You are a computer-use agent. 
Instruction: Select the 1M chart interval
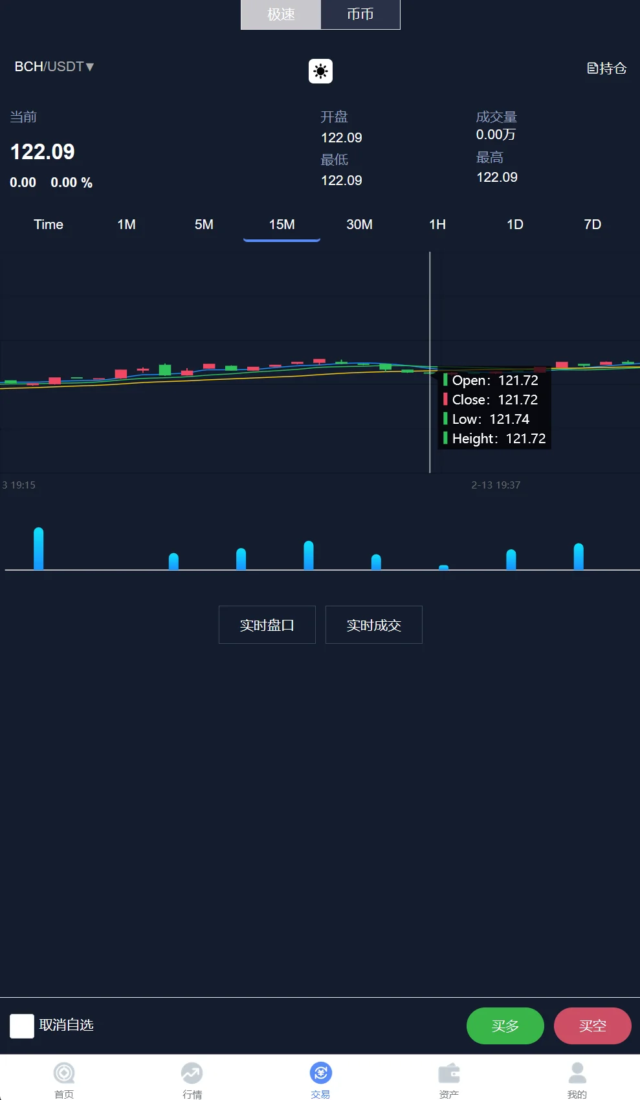point(126,225)
